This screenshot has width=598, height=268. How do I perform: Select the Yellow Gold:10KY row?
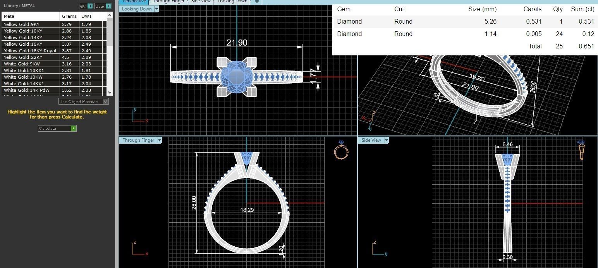click(54, 31)
